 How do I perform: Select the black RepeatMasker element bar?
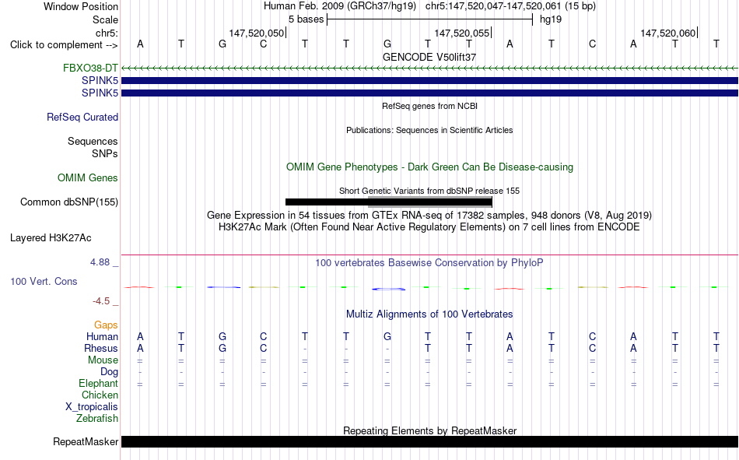click(x=429, y=441)
